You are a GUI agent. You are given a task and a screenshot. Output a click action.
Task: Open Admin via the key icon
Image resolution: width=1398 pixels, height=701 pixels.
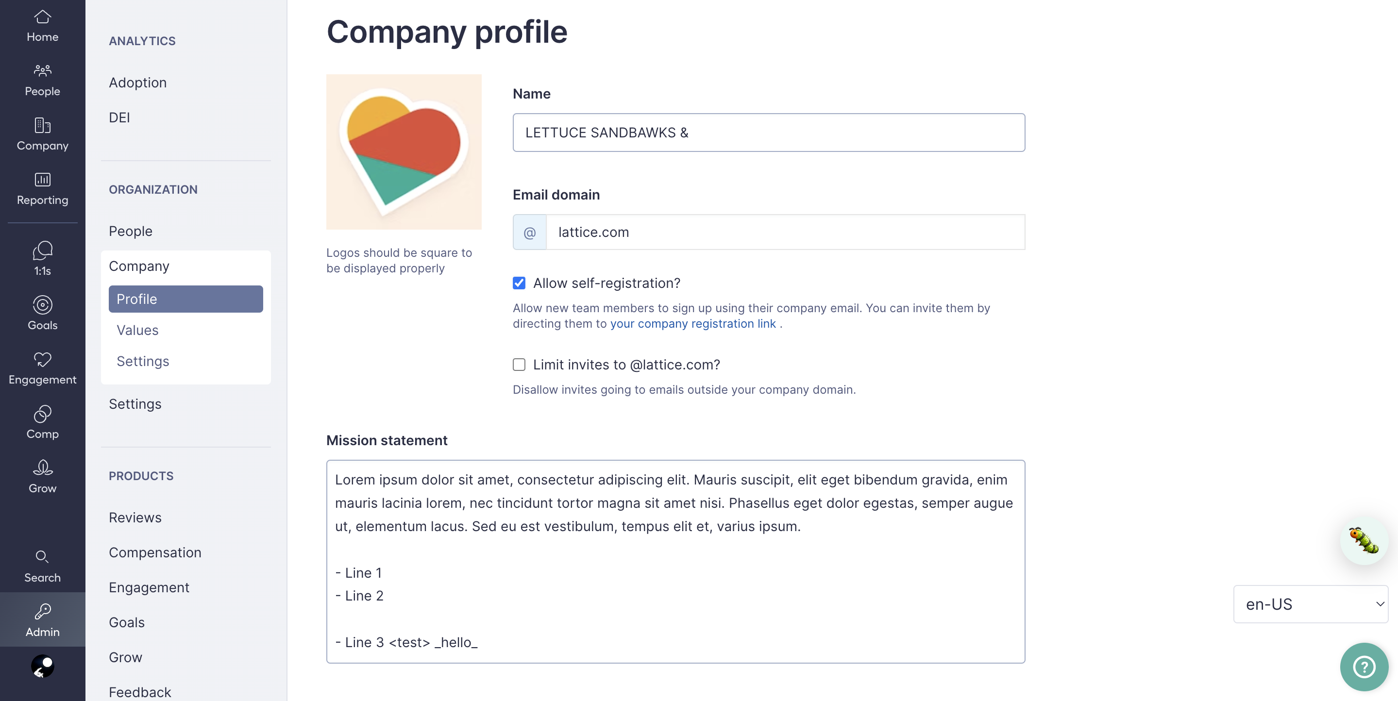coord(43,619)
